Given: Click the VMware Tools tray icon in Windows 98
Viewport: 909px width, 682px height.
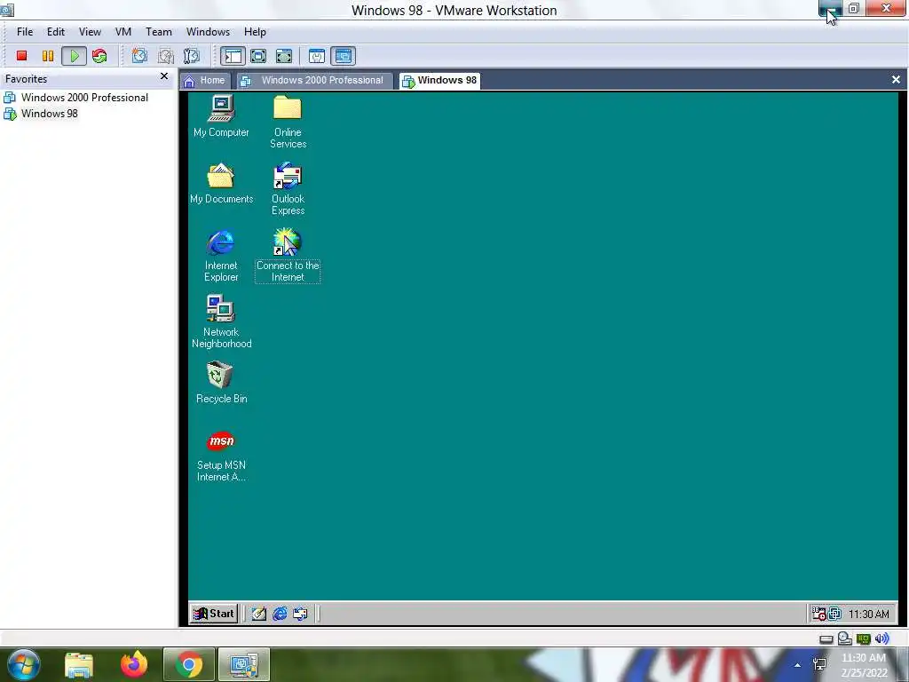Looking at the screenshot, I should [x=834, y=614].
